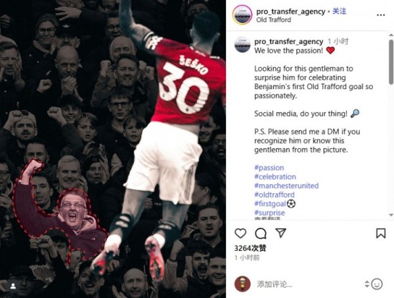Open the #passion hashtag

coord(269,168)
